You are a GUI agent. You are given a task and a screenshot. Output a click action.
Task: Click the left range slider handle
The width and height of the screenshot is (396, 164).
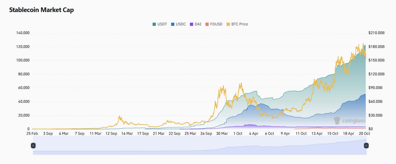pyautogui.click(x=33, y=146)
